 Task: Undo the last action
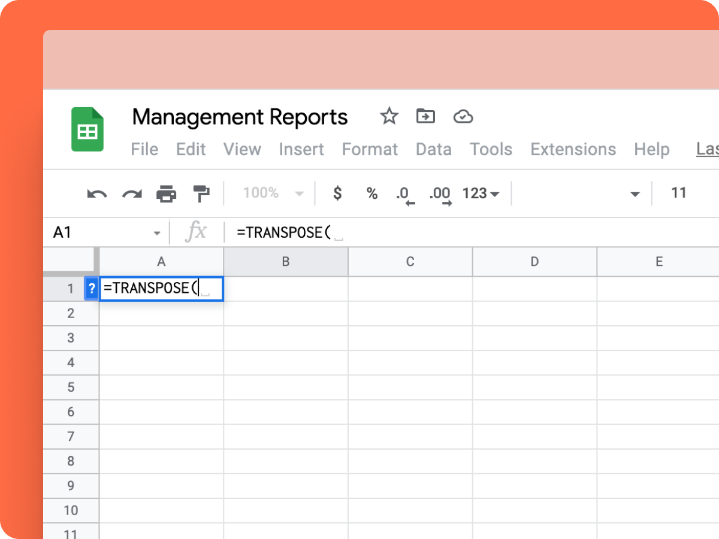[97, 193]
